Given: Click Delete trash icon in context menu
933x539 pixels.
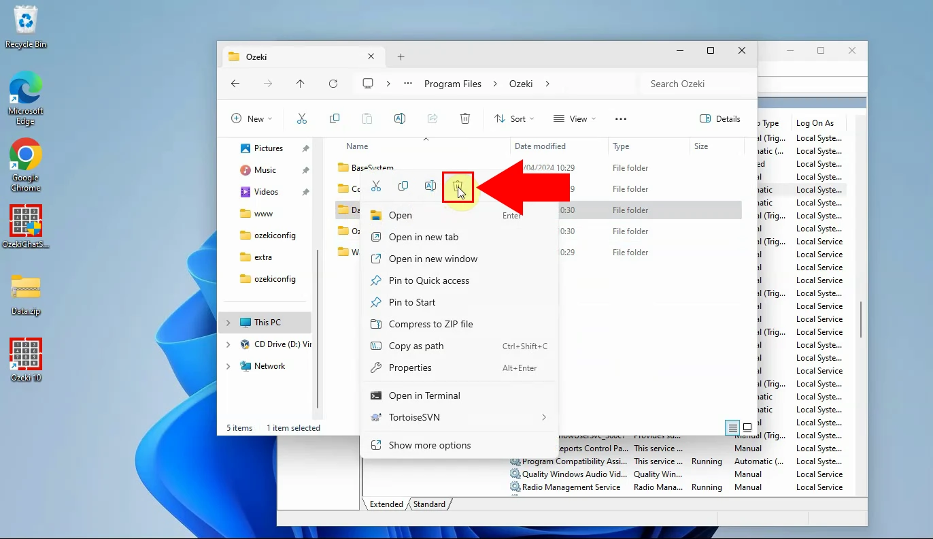Looking at the screenshot, I should click(458, 187).
